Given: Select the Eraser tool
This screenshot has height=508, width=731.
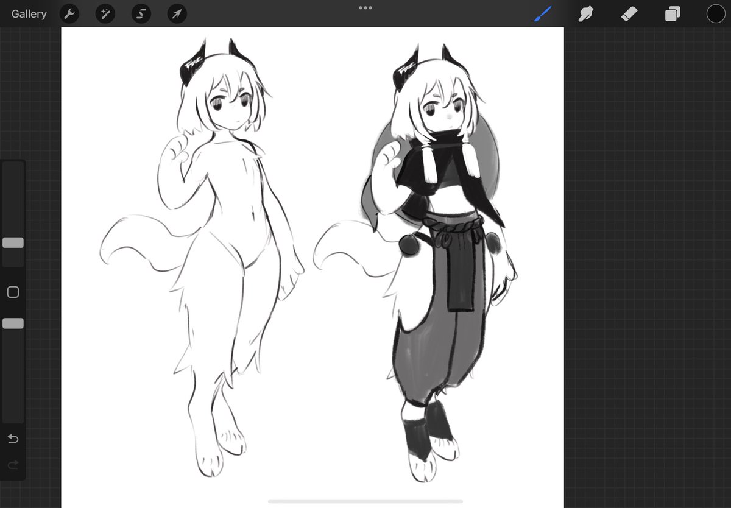Looking at the screenshot, I should point(629,14).
